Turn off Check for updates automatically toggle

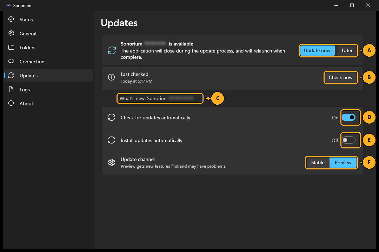tap(348, 118)
